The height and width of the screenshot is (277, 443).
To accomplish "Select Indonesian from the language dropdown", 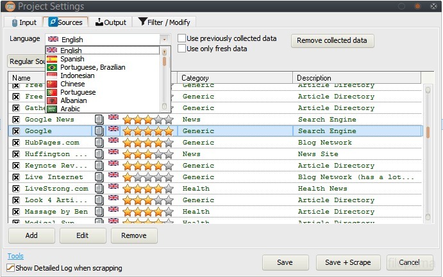I will (x=77, y=75).
